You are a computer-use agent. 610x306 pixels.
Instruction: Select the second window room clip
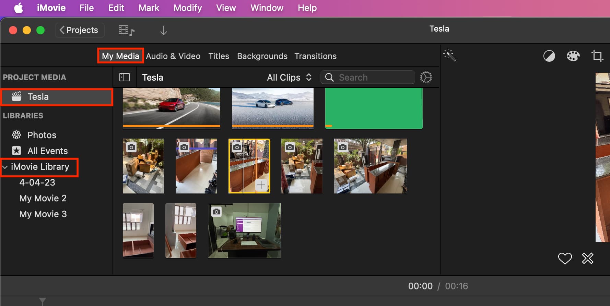[181, 231]
